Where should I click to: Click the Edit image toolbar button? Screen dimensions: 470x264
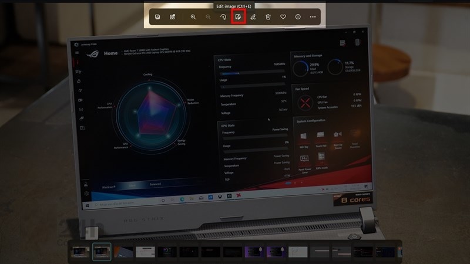coord(239,17)
